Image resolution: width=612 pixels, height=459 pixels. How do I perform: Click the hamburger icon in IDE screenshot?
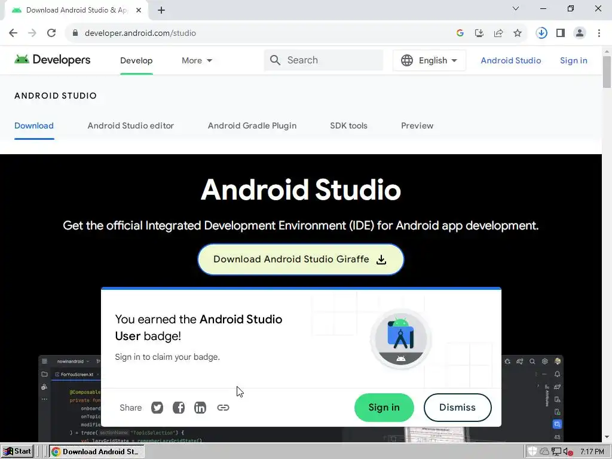[x=44, y=361]
